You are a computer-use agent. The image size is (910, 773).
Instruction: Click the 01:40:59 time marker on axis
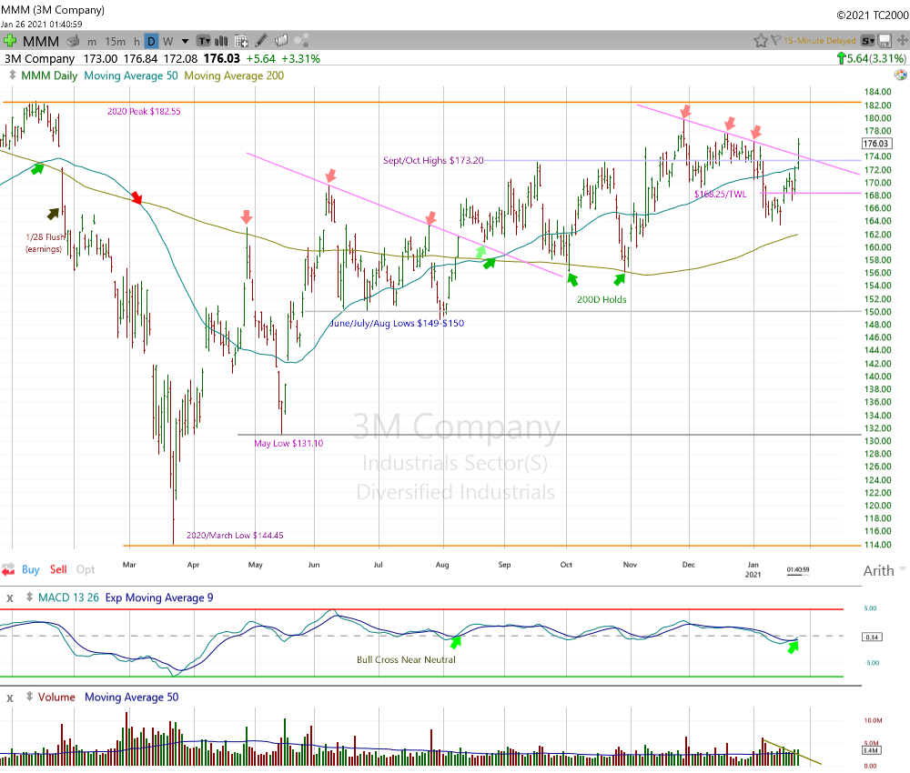798,569
